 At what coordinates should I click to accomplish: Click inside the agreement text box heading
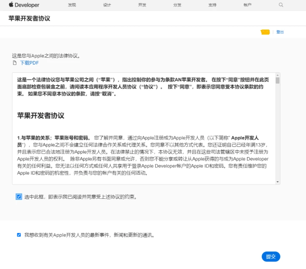click(x=41, y=116)
